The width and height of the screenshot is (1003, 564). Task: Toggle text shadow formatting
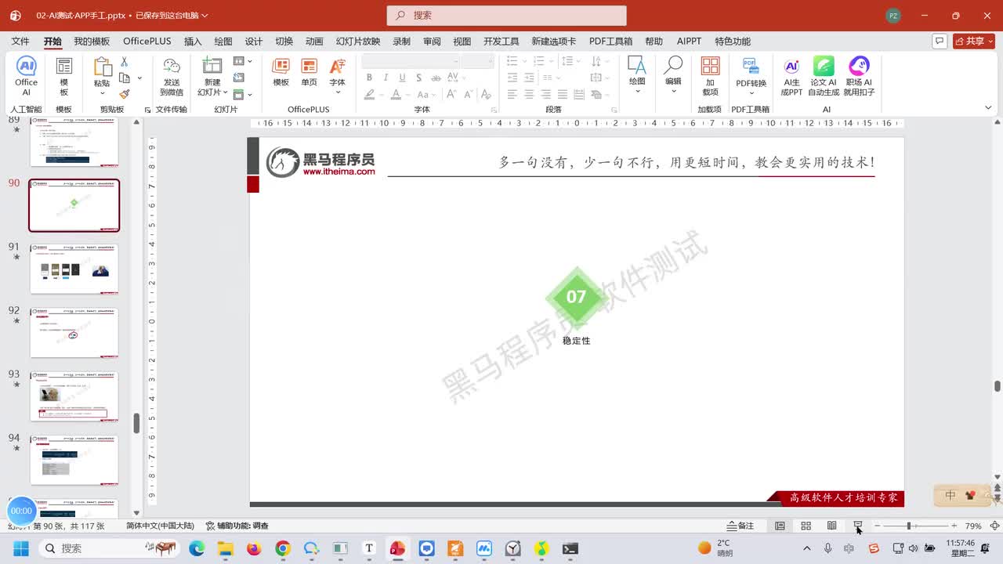pyautogui.click(x=419, y=78)
